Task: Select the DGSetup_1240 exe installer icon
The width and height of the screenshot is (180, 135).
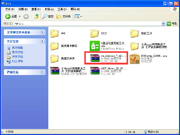Action: (135, 58)
